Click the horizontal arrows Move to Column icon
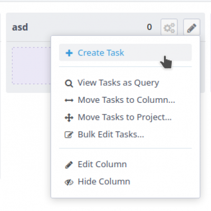 pyautogui.click(x=69, y=100)
